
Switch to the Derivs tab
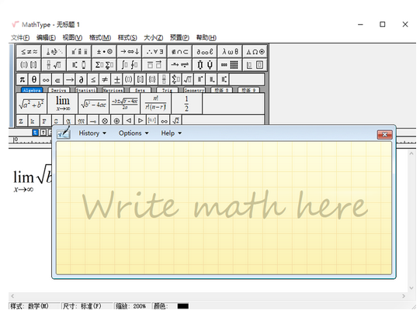[59, 90]
